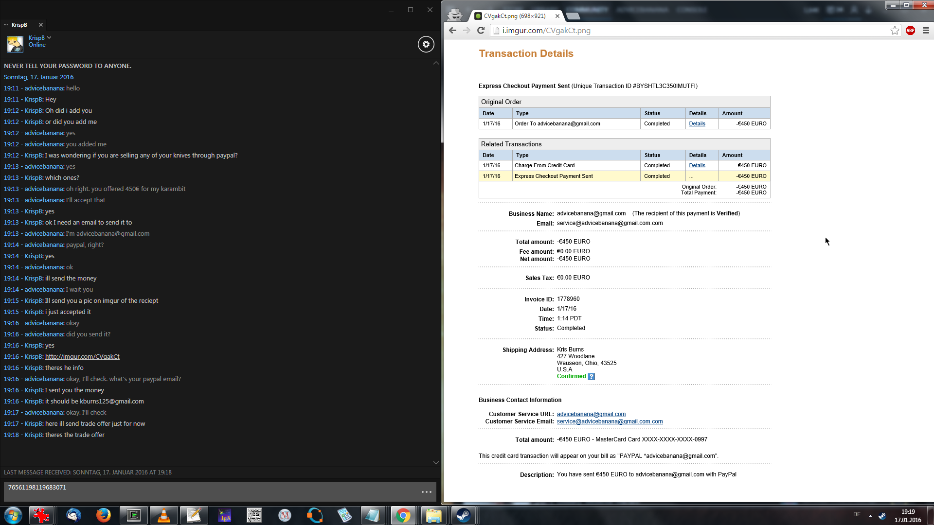Expand the KrispB name dropdown arrow
This screenshot has width=934, height=525.
[49, 37]
